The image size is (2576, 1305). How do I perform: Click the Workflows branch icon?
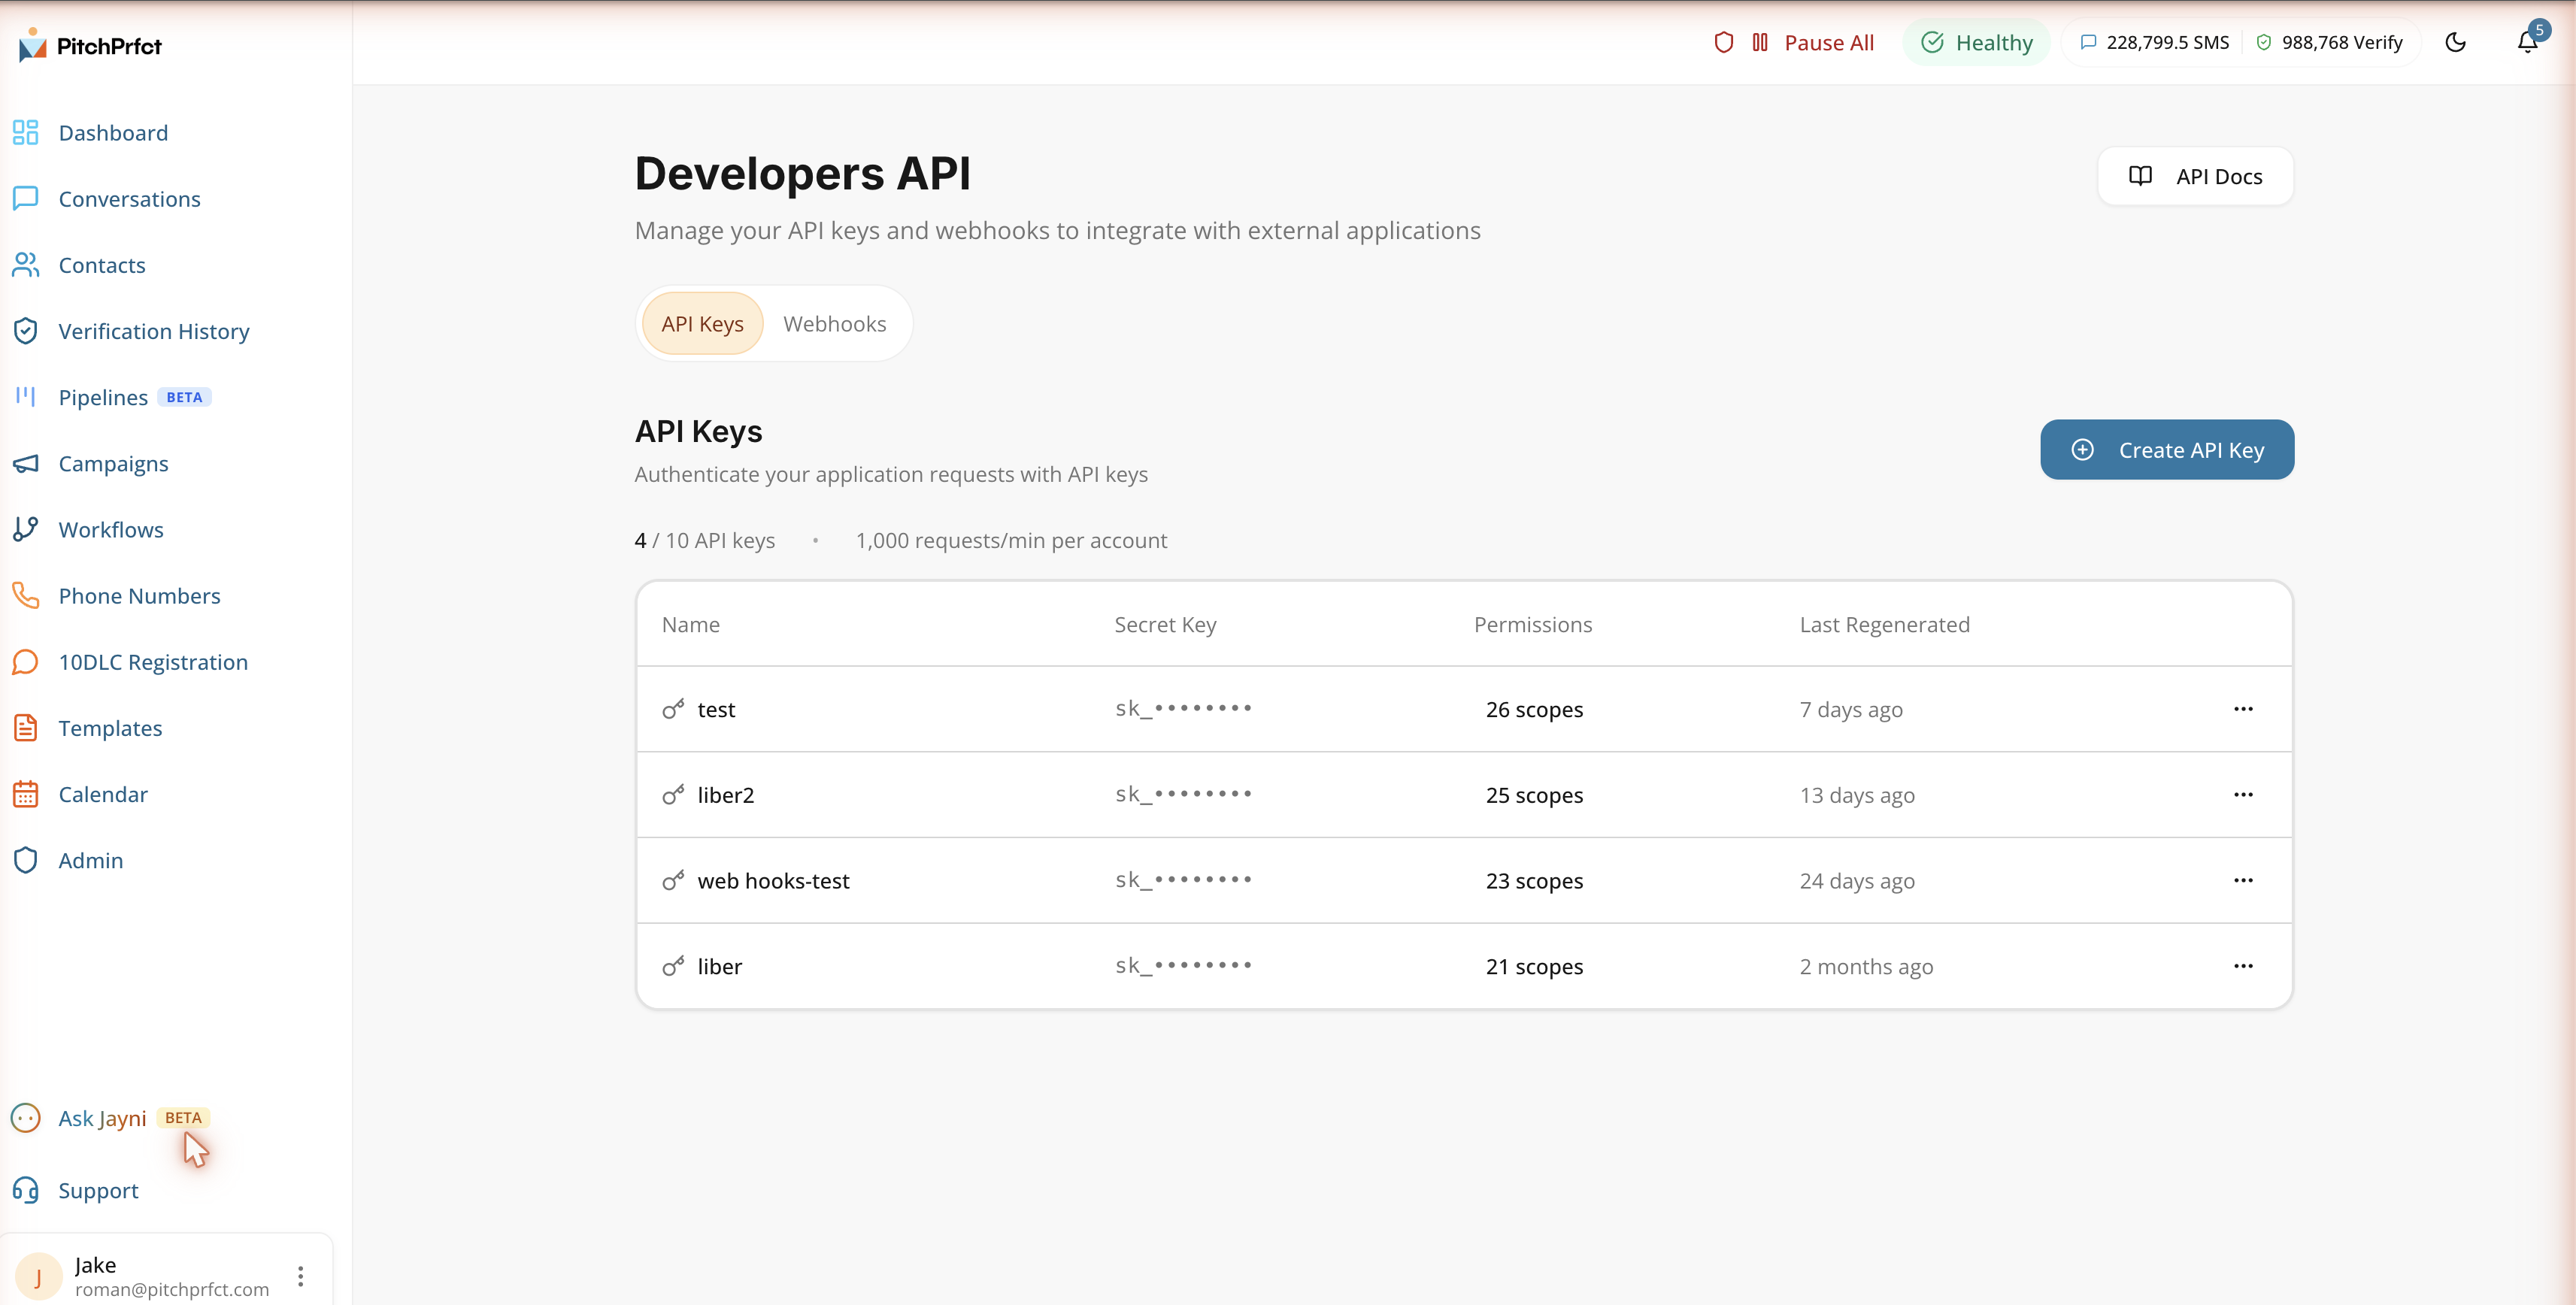click(26, 529)
